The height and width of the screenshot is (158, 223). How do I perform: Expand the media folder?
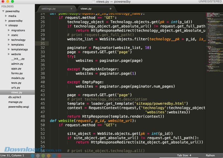coord(6,16)
